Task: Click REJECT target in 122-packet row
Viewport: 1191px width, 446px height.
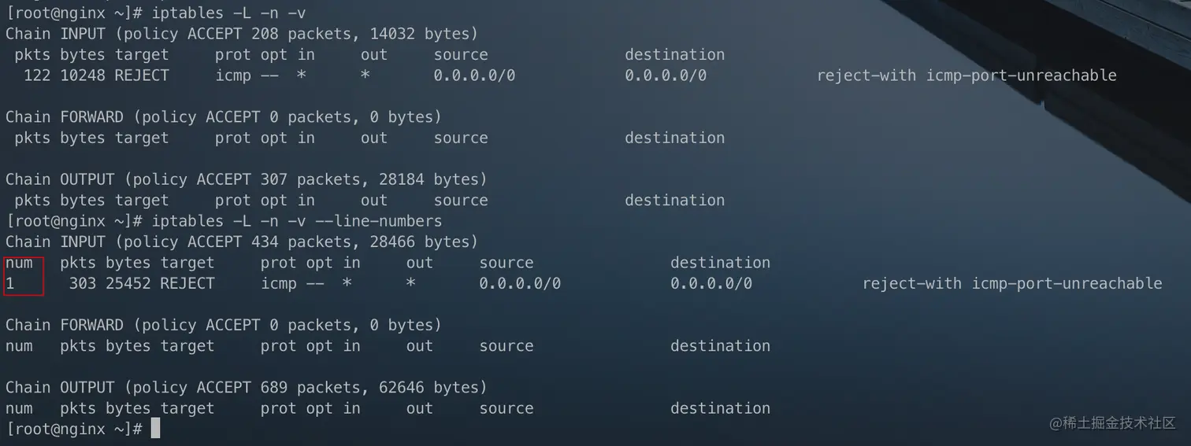Action: (142, 76)
